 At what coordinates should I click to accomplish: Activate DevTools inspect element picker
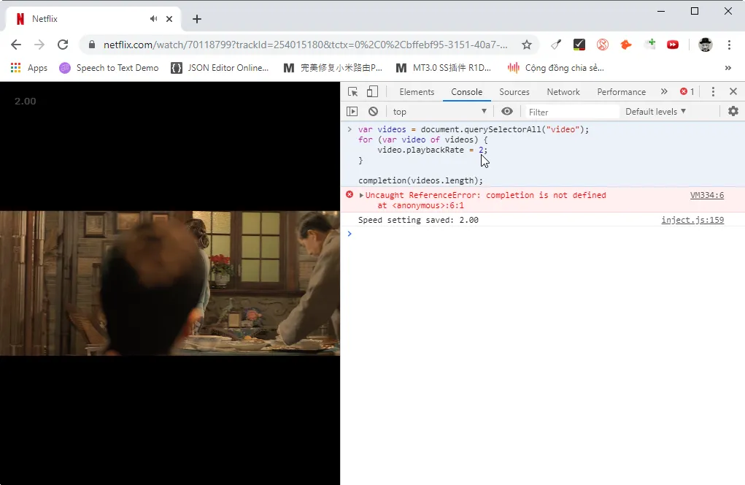click(352, 92)
